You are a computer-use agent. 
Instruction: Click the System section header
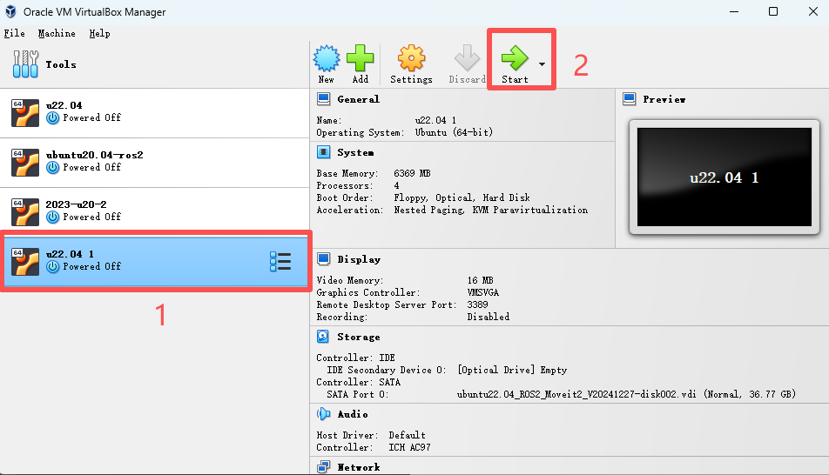coord(355,152)
